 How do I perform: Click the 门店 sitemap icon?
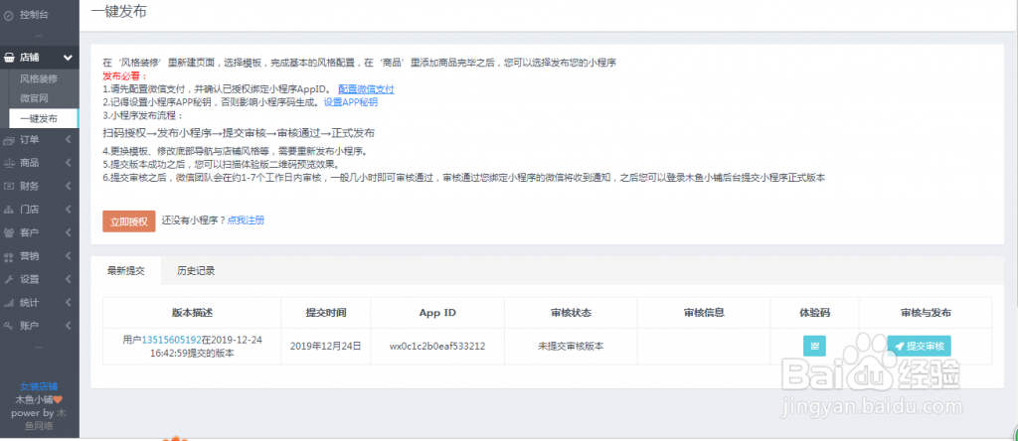tap(9, 210)
